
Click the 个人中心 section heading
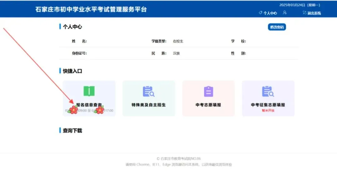(72, 27)
